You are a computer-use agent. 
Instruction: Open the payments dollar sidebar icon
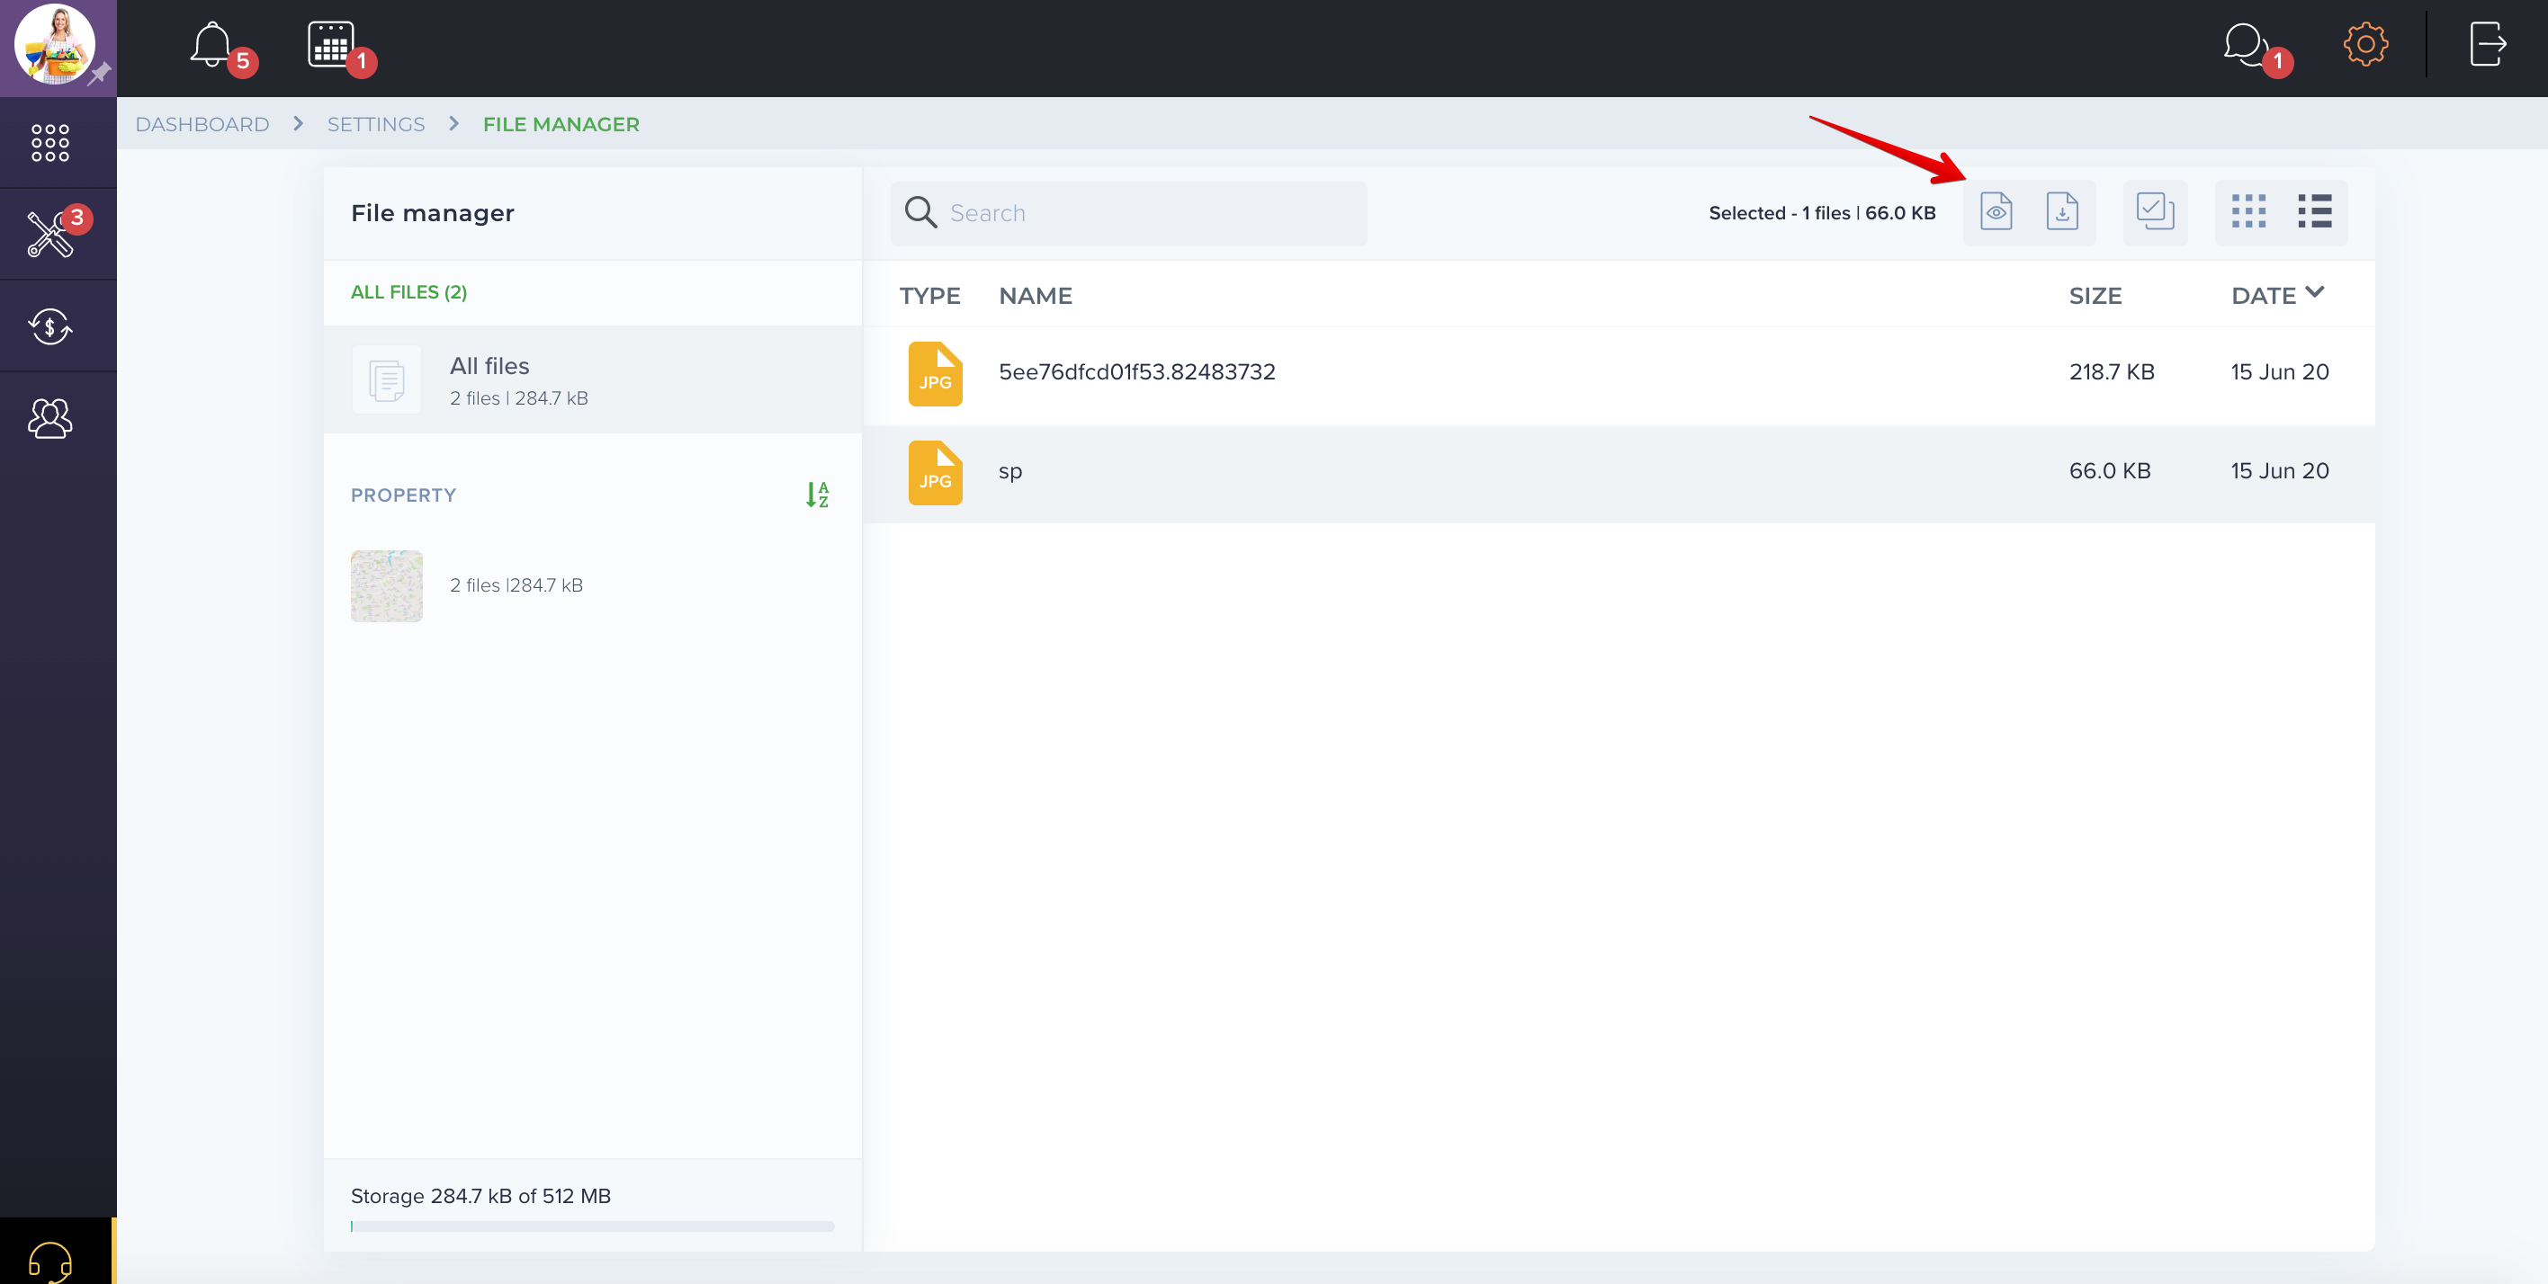(50, 326)
